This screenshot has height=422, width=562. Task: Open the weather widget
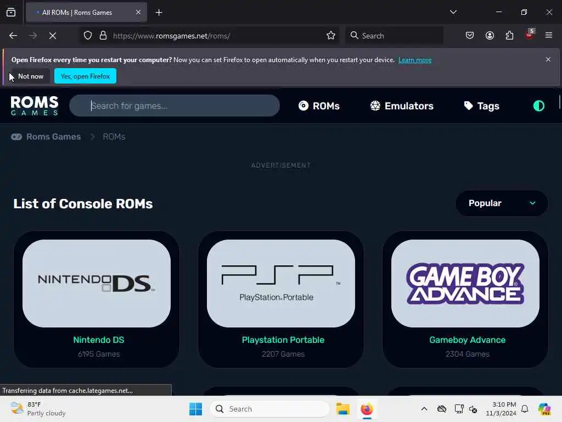click(x=38, y=409)
